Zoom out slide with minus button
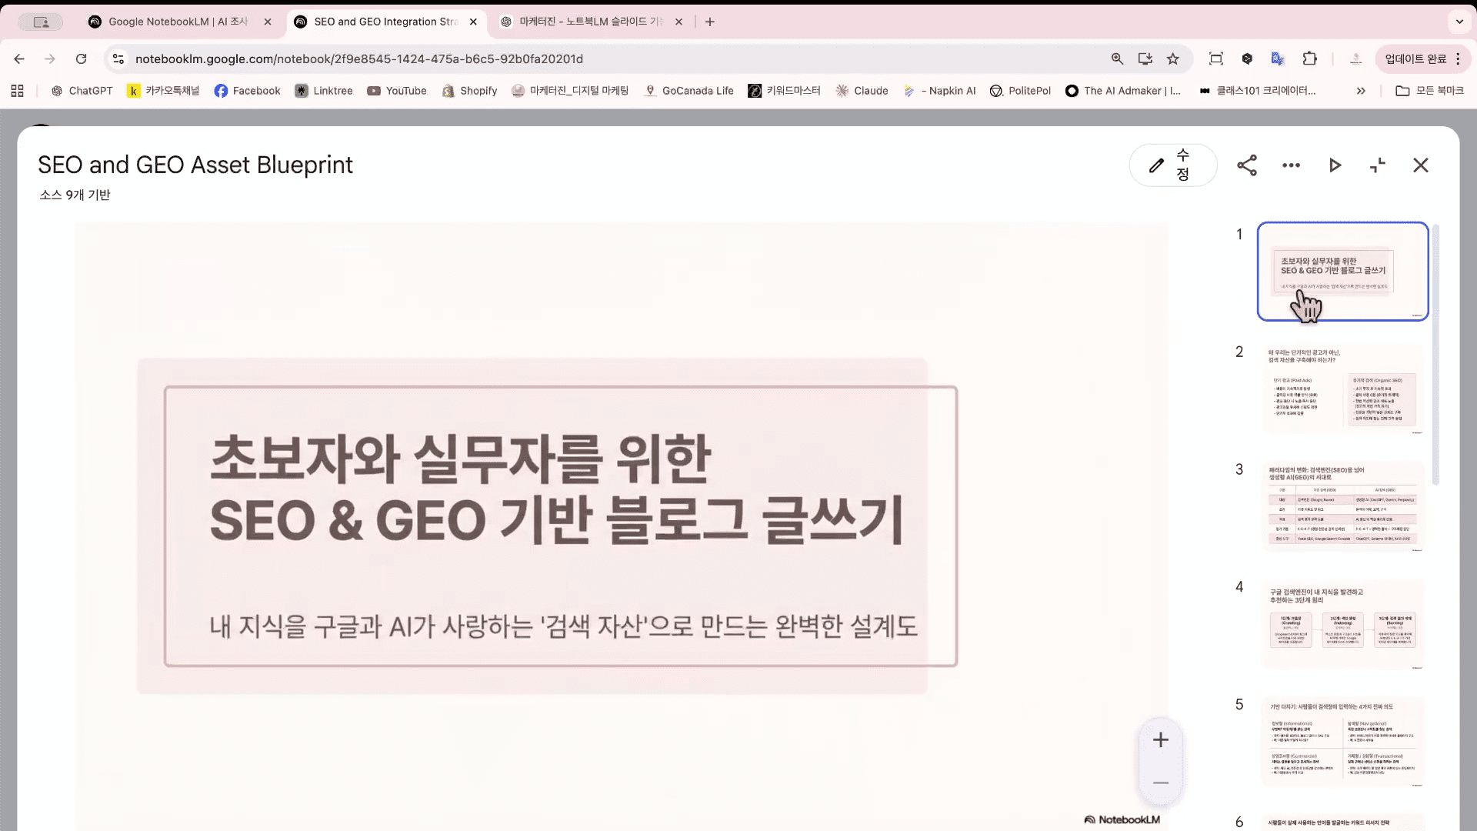This screenshot has height=831, width=1477. [1161, 783]
